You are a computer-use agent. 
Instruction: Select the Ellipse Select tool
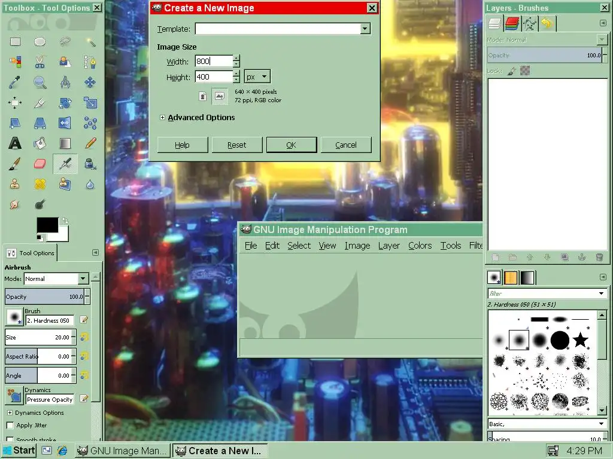[x=40, y=42]
